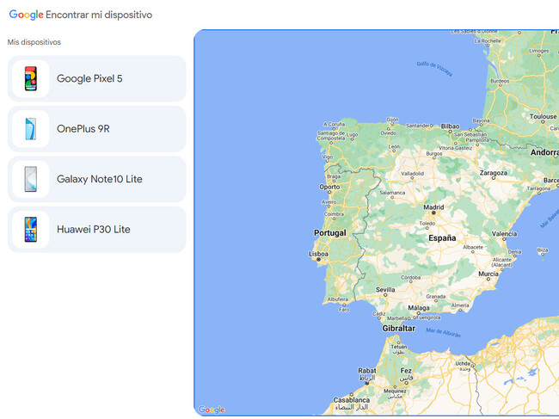Click the "Golfo de Vizcaya" sea label
The width and height of the screenshot is (559, 419).
pyautogui.click(x=434, y=69)
